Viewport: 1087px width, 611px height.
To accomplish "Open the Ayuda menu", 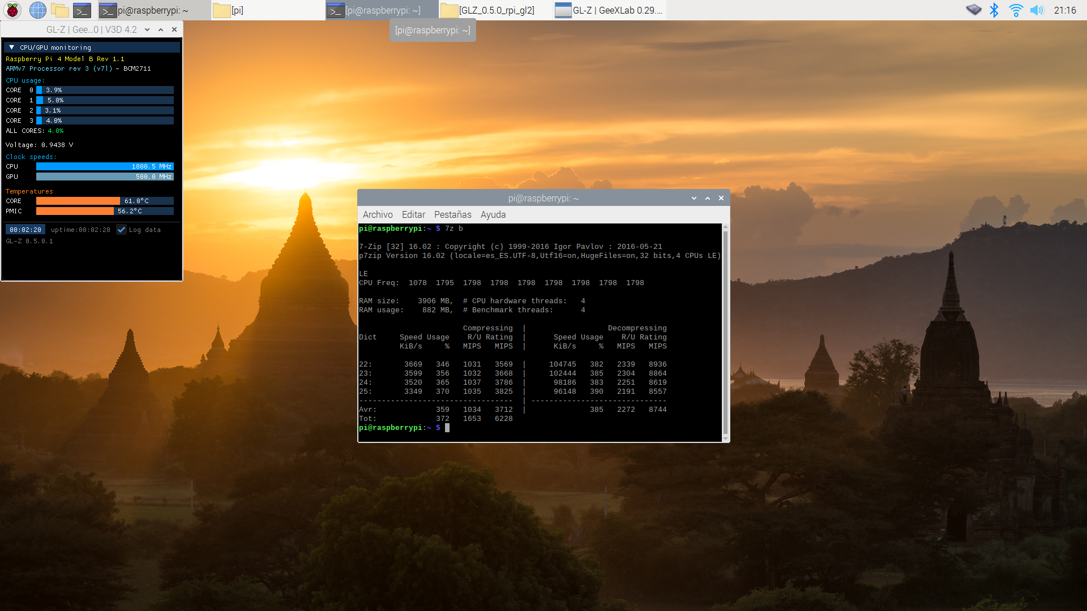I will pyautogui.click(x=493, y=214).
